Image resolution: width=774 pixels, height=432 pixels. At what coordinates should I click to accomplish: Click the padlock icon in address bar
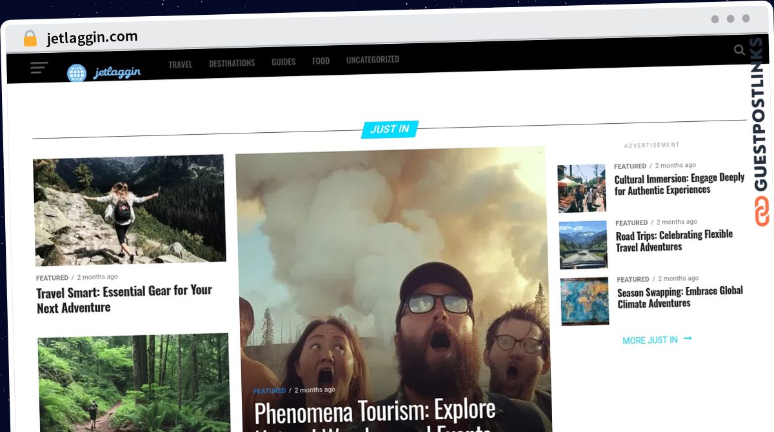click(30, 39)
